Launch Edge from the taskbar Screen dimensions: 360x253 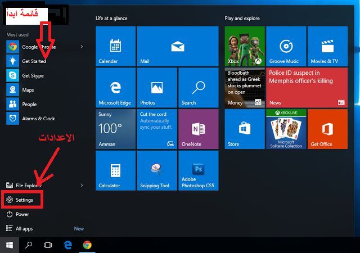pyautogui.click(x=67, y=245)
